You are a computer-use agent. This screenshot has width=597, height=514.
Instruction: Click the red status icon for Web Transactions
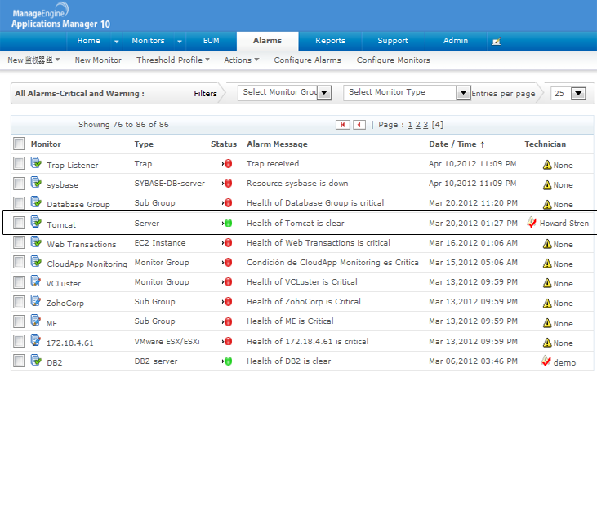coord(227,243)
